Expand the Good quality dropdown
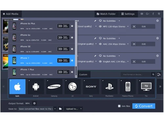164x123 pixels. click(96, 26)
